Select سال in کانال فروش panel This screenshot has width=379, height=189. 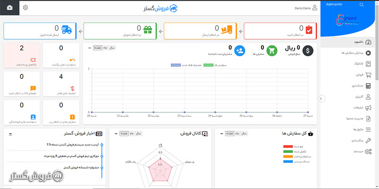tap(138, 133)
